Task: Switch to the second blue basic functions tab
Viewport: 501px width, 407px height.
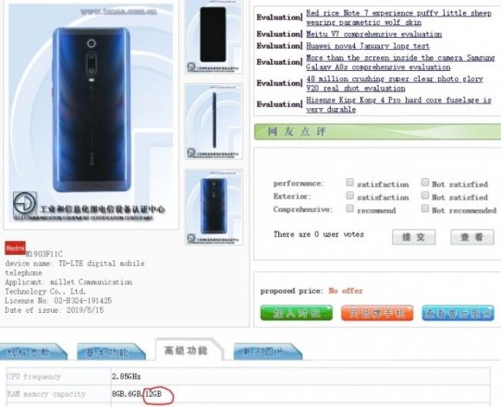Action: (x=111, y=352)
